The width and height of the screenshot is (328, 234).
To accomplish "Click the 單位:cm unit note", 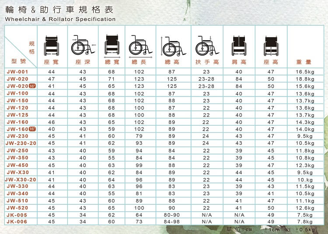I will (x=239, y=229).
